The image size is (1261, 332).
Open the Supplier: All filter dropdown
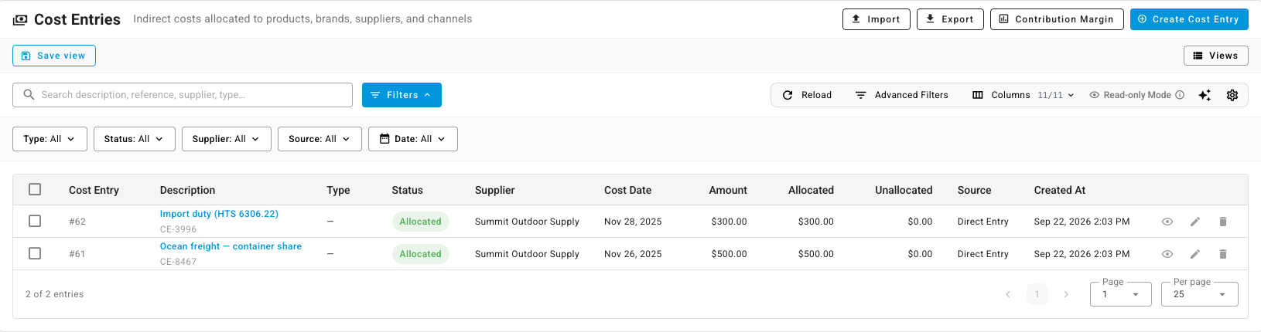tap(226, 139)
